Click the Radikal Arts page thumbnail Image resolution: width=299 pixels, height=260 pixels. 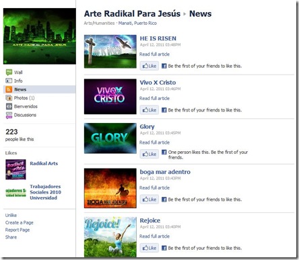click(15, 169)
